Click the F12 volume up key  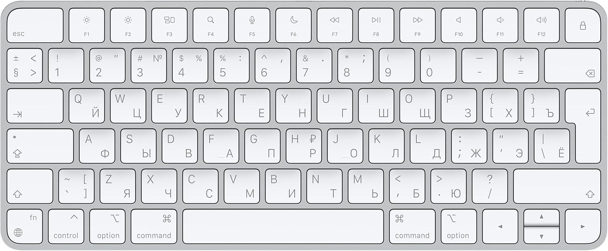click(541, 26)
